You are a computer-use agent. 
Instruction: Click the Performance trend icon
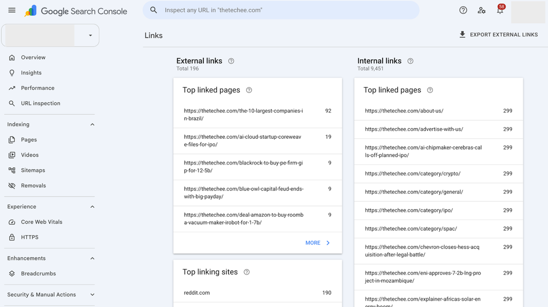coord(12,88)
